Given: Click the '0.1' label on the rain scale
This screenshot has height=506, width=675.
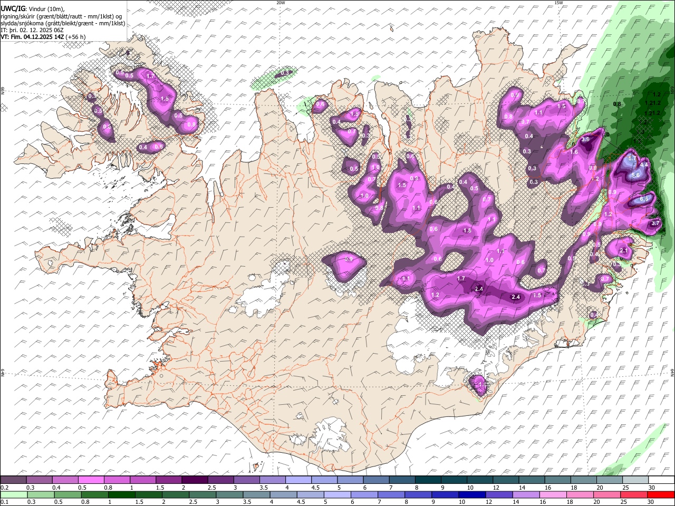Looking at the screenshot, I should click(5, 502).
